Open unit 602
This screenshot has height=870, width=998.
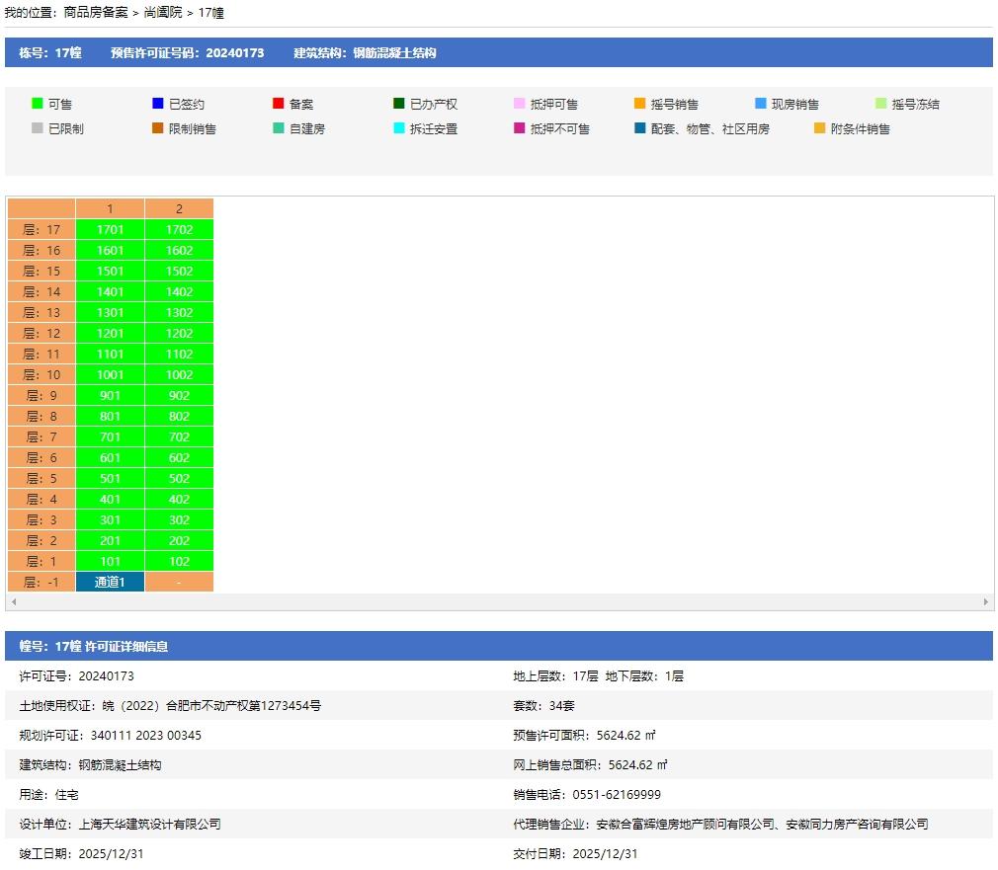click(x=180, y=458)
